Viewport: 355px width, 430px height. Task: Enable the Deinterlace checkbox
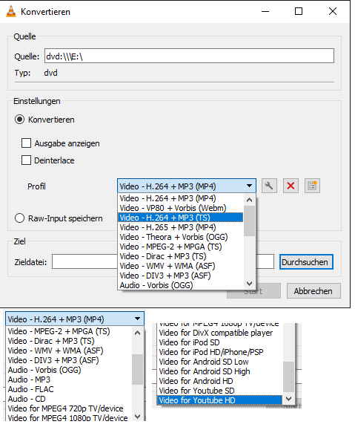[26, 160]
